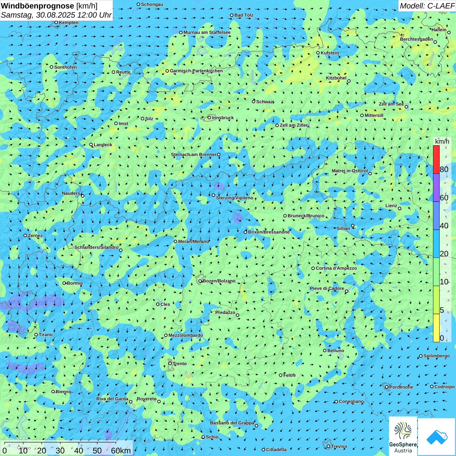
Task: Click the Trento city marker
Action: (x=170, y=363)
